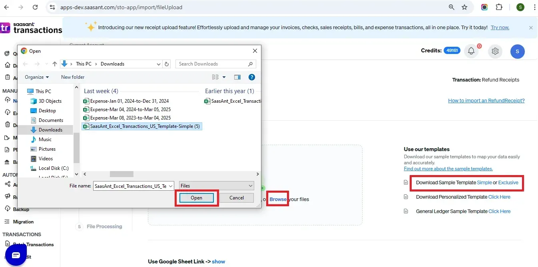
Task: Click Here for General Ledger Sample Template
Action: (499, 211)
